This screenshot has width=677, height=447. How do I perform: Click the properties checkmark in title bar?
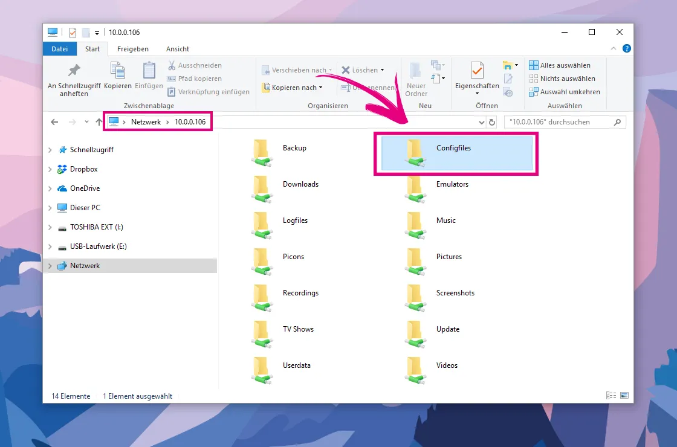click(73, 33)
